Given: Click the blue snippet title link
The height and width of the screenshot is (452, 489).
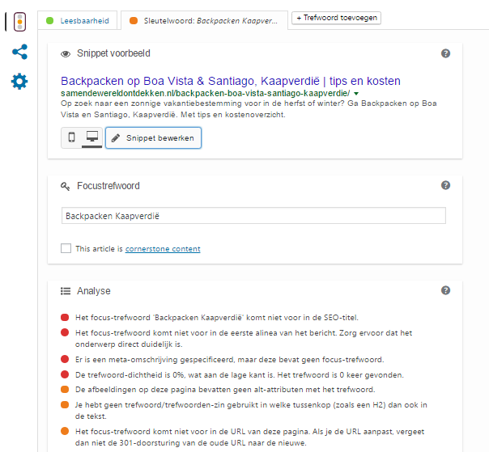Looking at the screenshot, I should [x=231, y=81].
